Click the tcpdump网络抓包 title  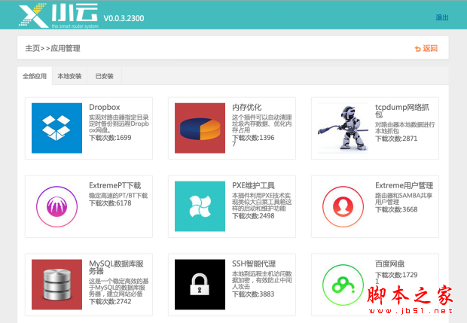tap(402, 111)
